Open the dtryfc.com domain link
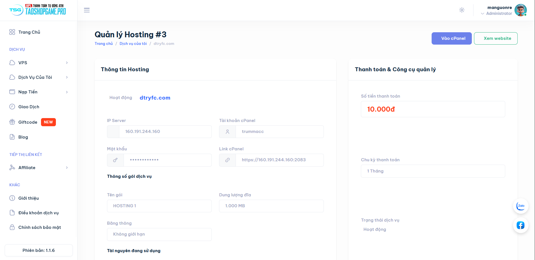 click(x=155, y=98)
